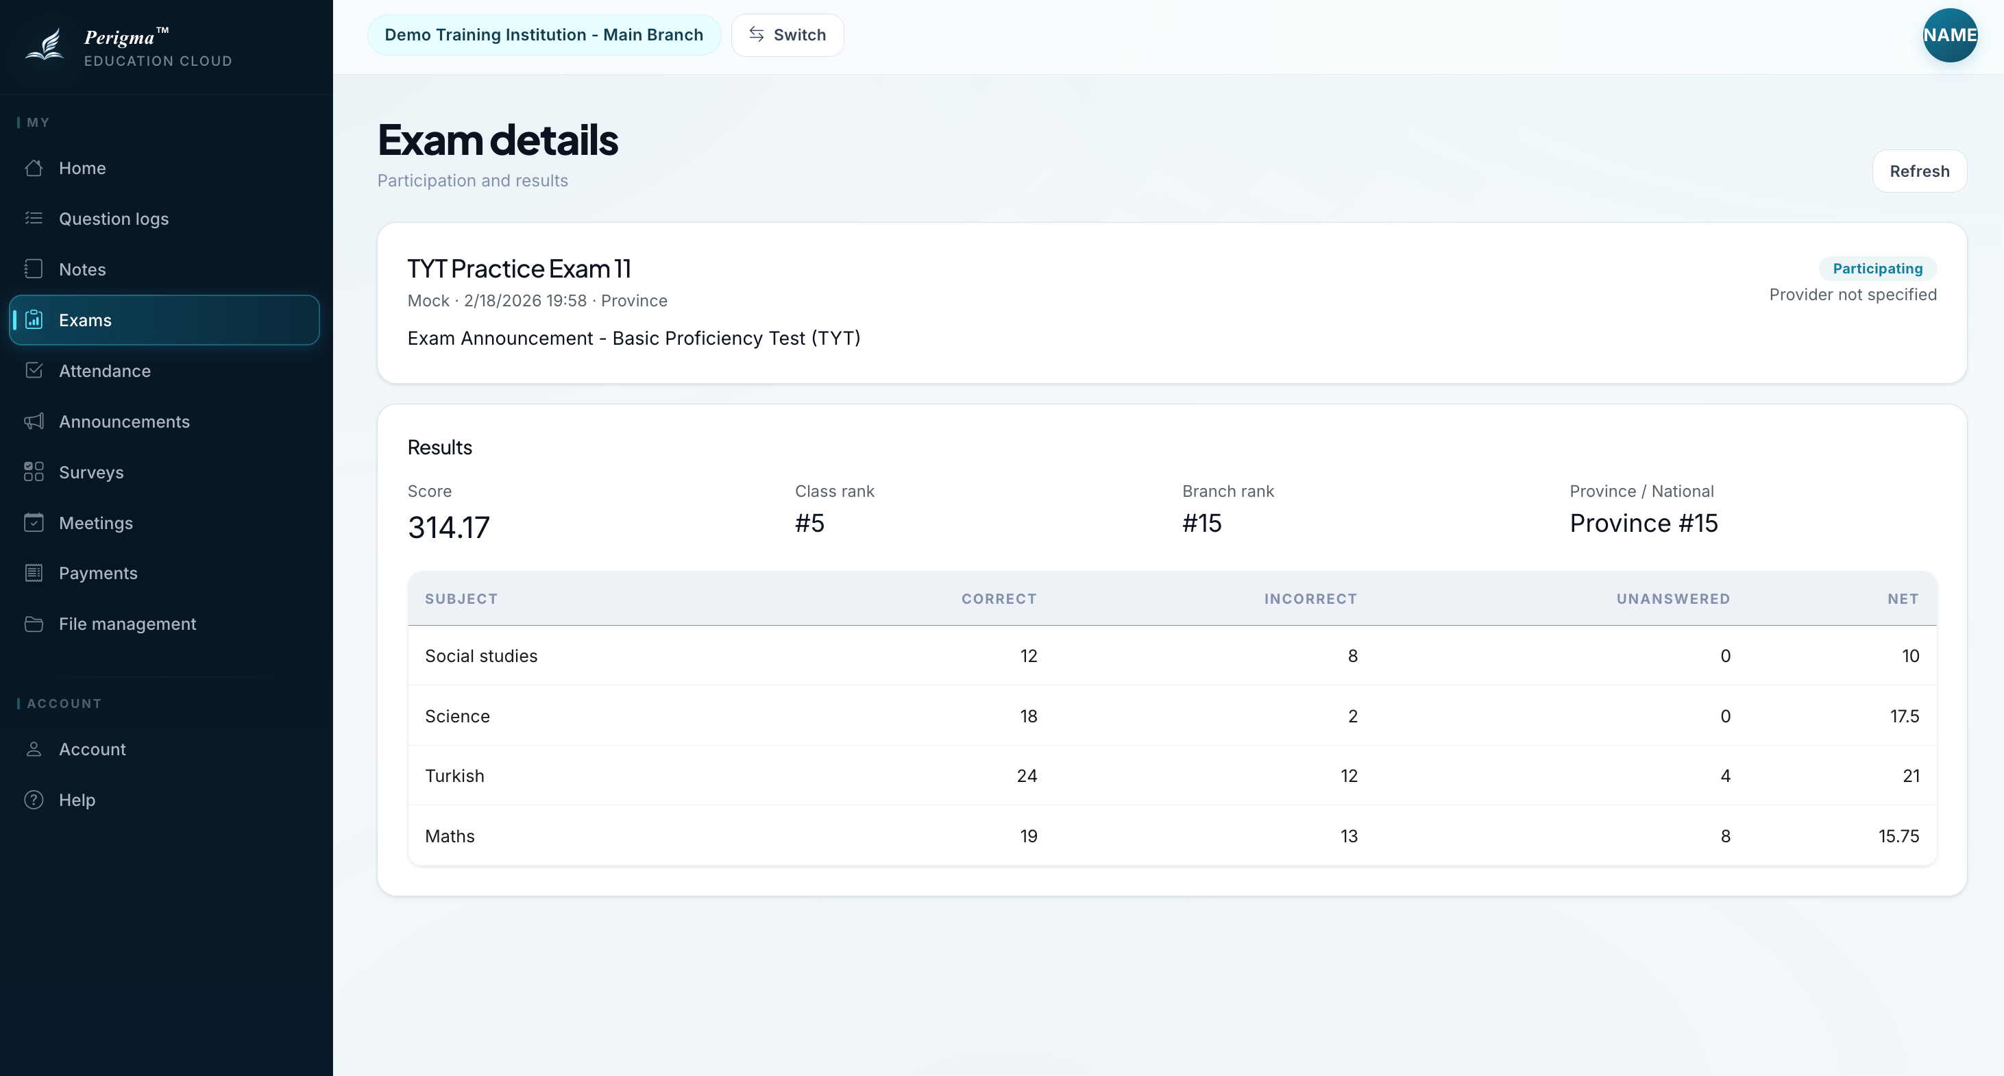Open the Question logs list icon
The width and height of the screenshot is (2004, 1076).
pos(34,219)
